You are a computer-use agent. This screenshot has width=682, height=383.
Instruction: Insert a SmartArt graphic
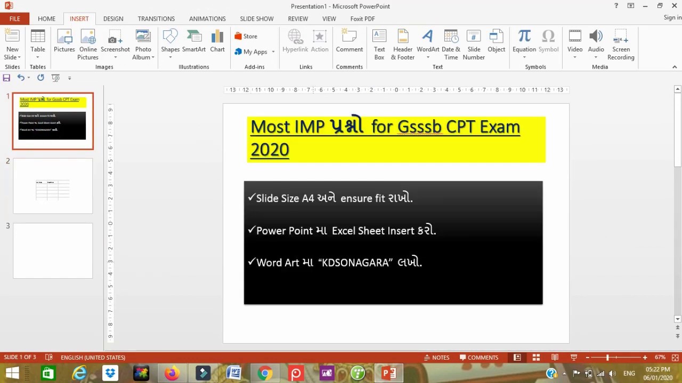click(193, 41)
